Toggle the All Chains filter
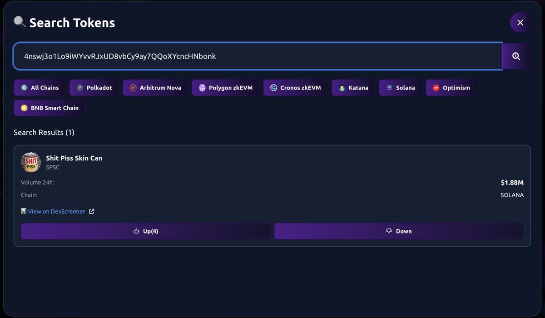 tap(40, 87)
